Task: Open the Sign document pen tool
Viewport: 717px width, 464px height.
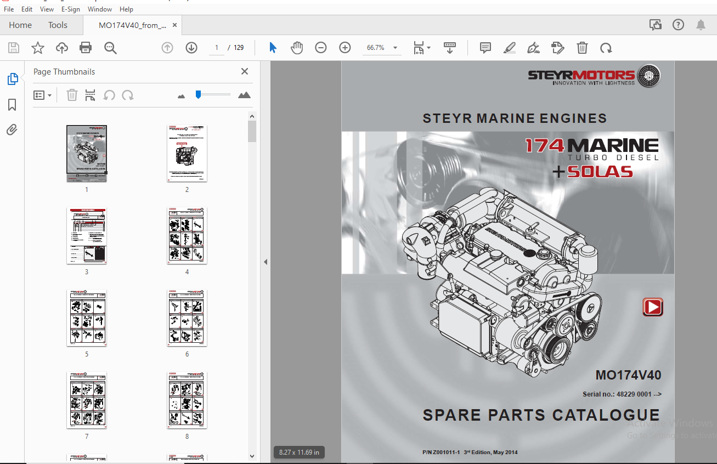Action: coord(533,48)
